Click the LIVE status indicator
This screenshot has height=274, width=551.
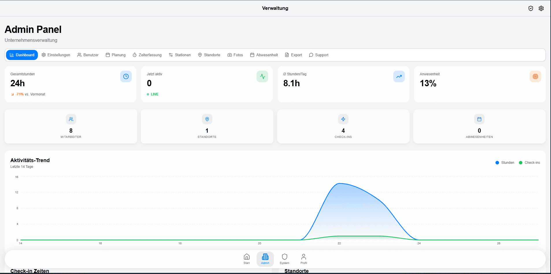153,94
